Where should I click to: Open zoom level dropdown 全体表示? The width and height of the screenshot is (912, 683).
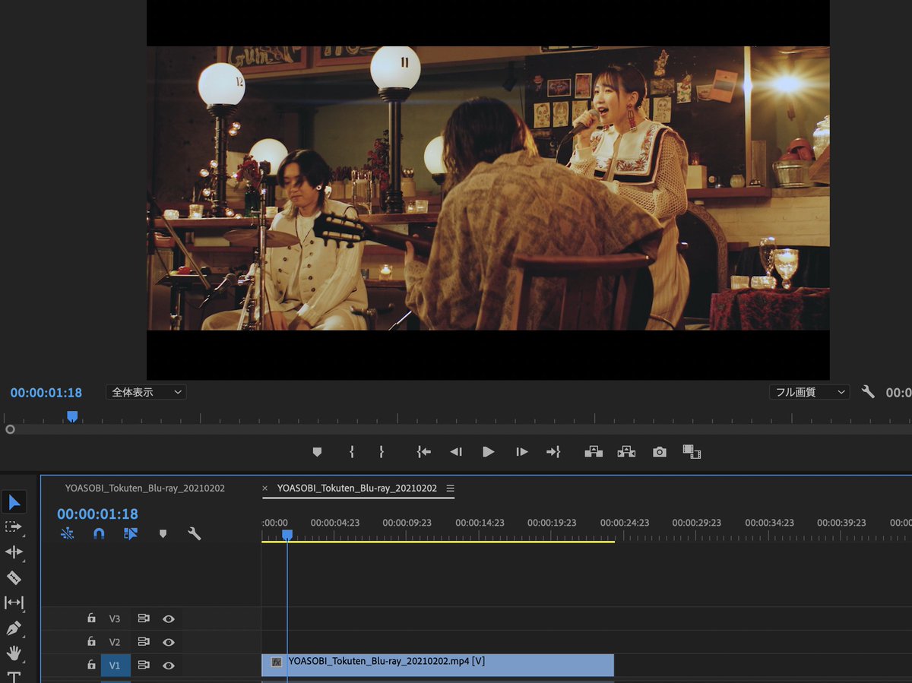(x=146, y=392)
